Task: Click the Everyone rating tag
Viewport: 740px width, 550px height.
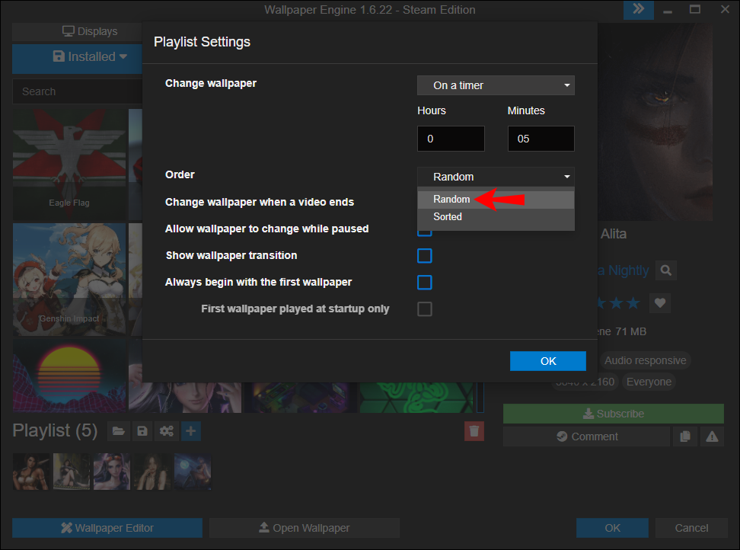Action: click(x=649, y=382)
